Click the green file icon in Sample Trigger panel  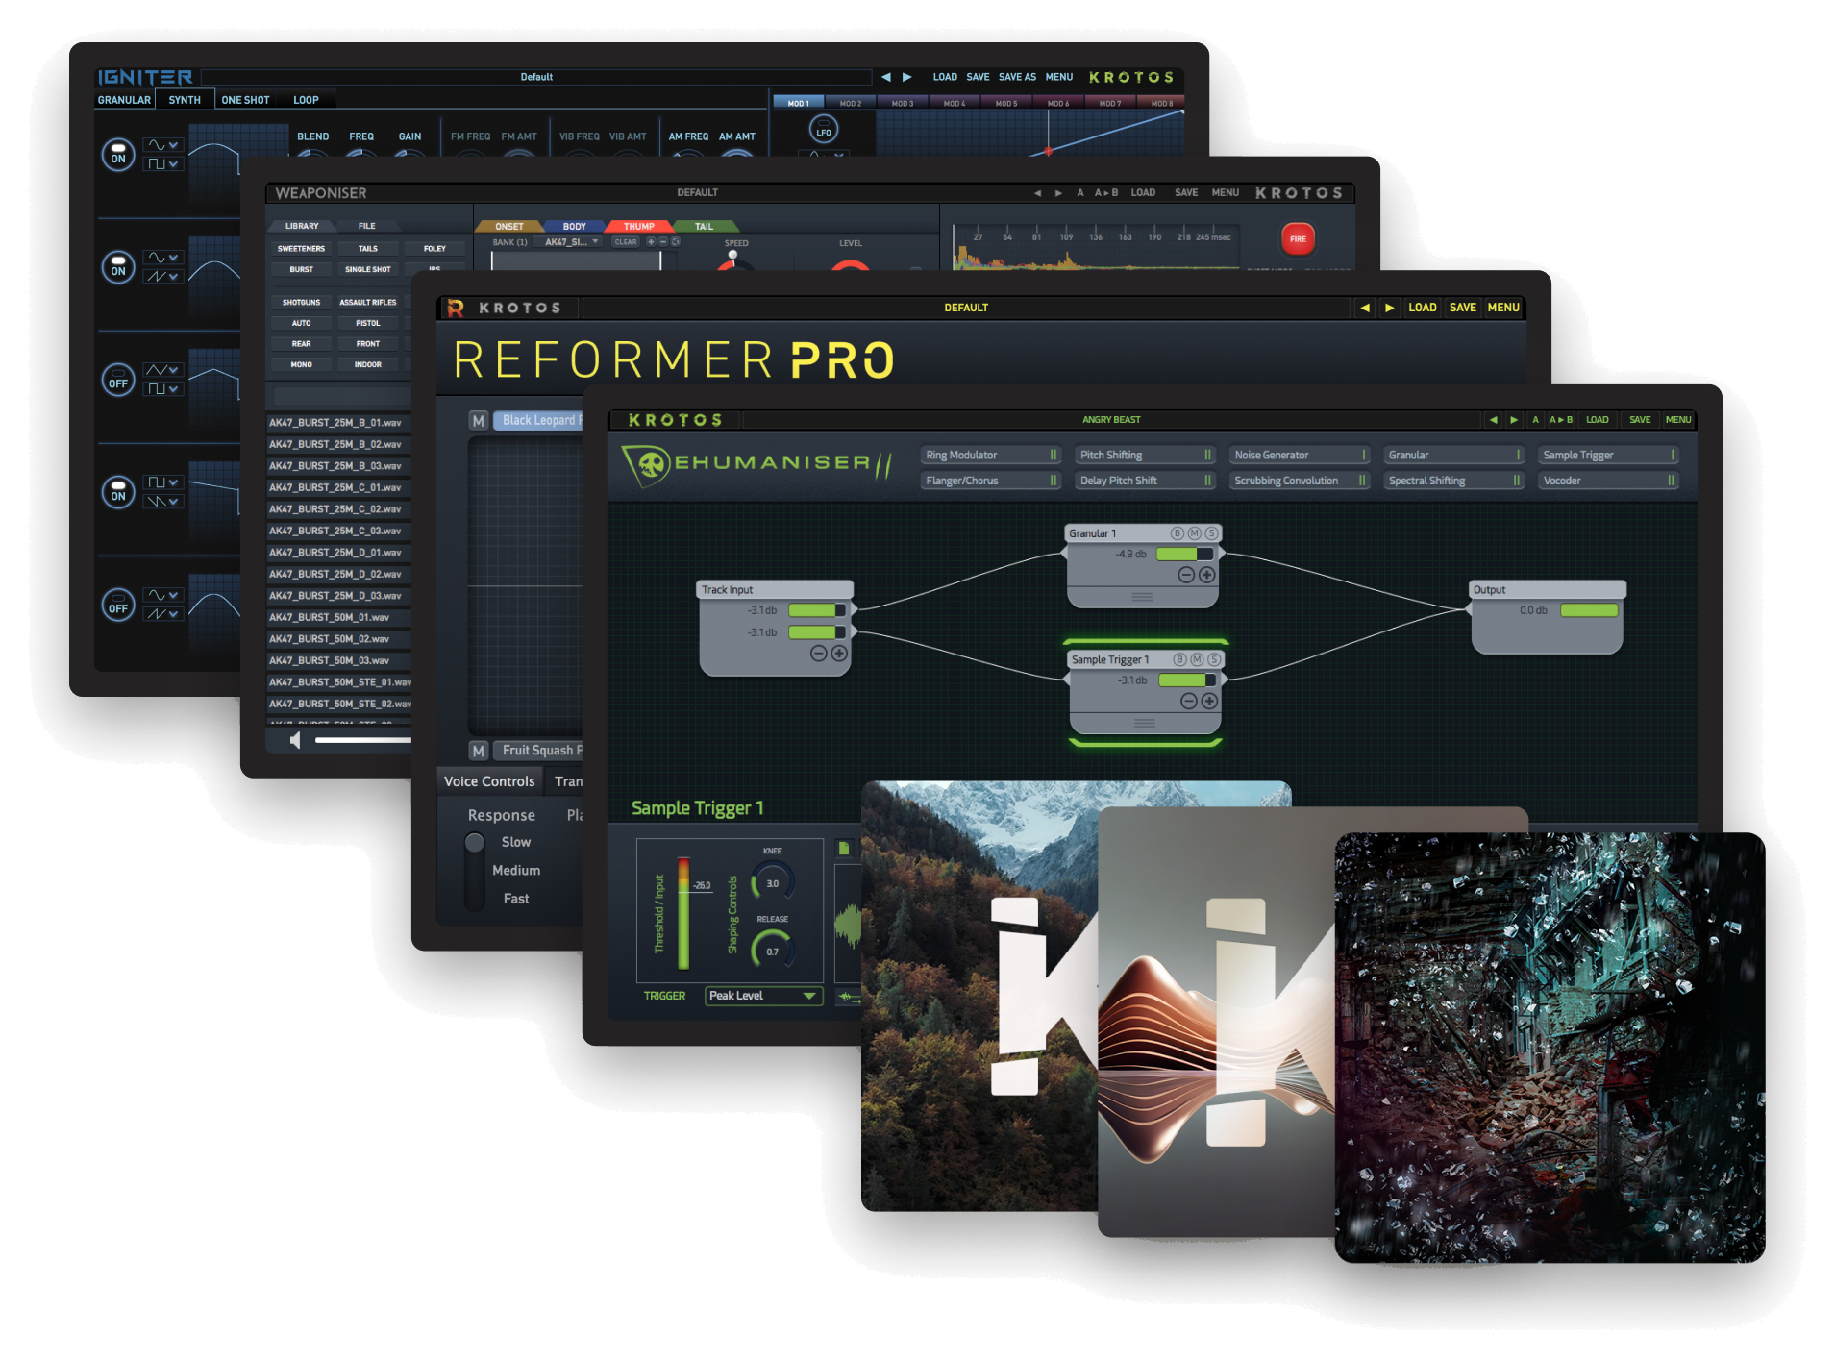[x=844, y=848]
